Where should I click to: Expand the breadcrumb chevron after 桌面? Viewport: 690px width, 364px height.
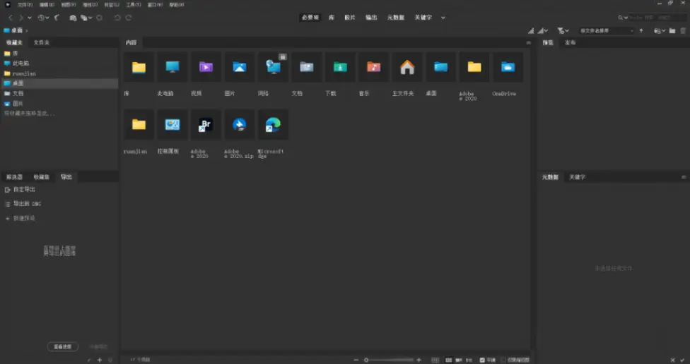click(26, 31)
